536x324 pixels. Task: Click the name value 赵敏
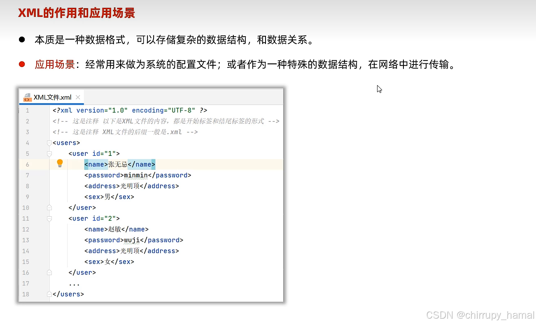pos(114,229)
